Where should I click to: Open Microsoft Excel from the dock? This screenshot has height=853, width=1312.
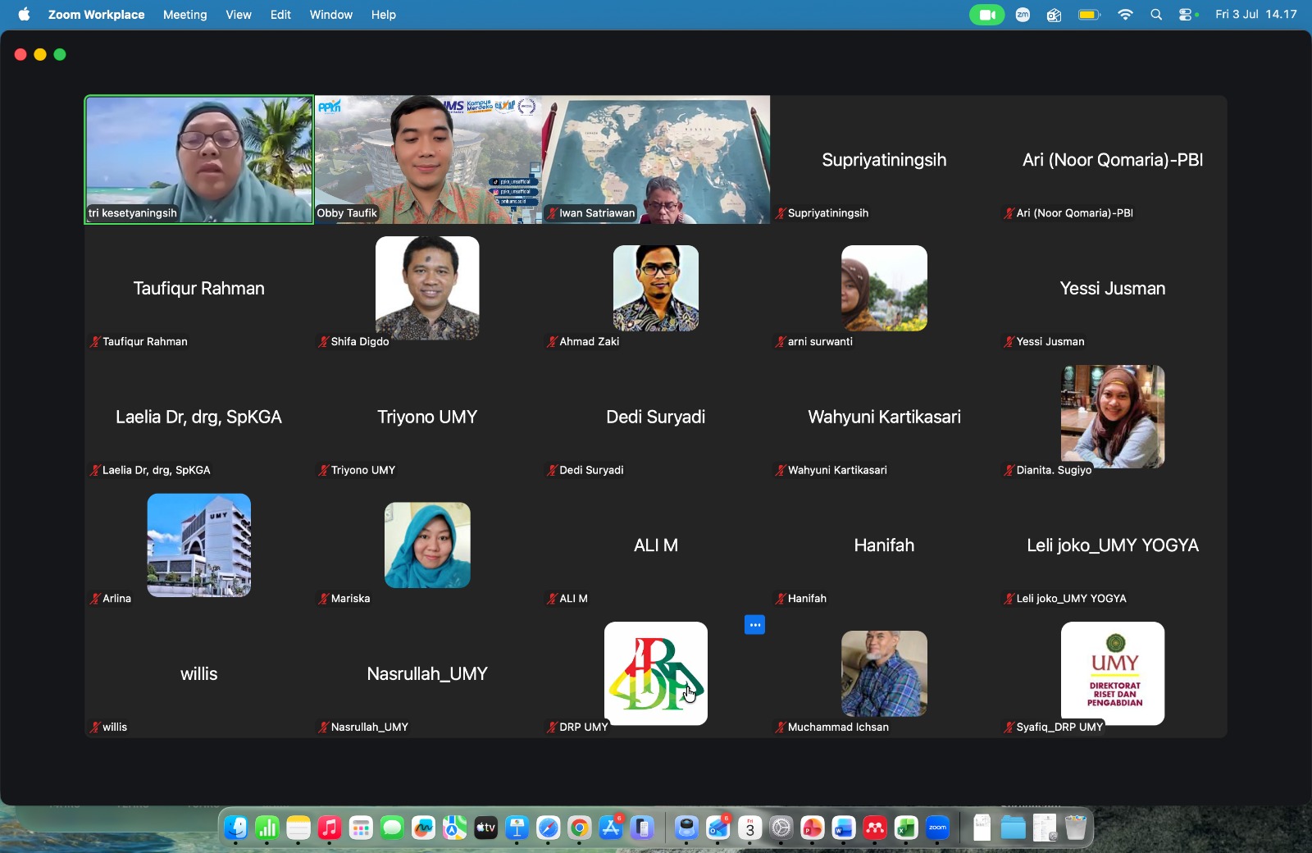tap(906, 828)
